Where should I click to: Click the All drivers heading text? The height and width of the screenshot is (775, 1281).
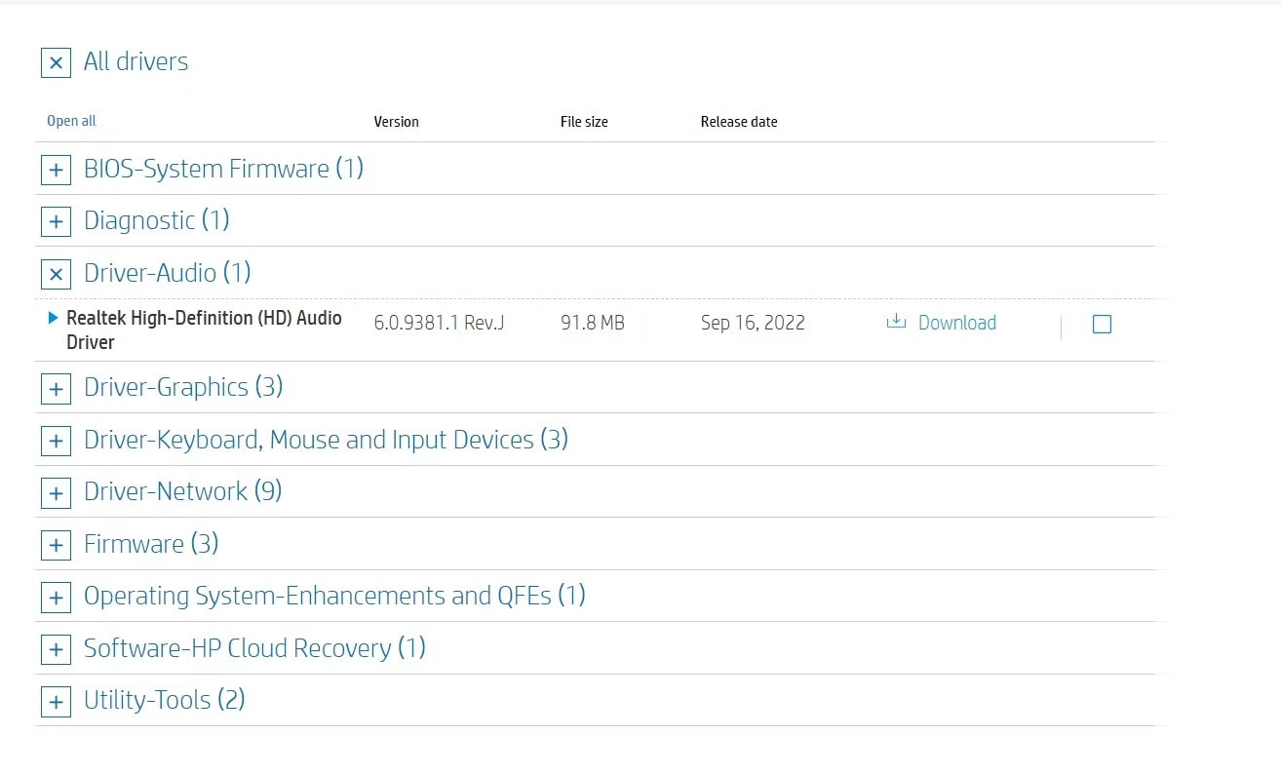point(136,61)
